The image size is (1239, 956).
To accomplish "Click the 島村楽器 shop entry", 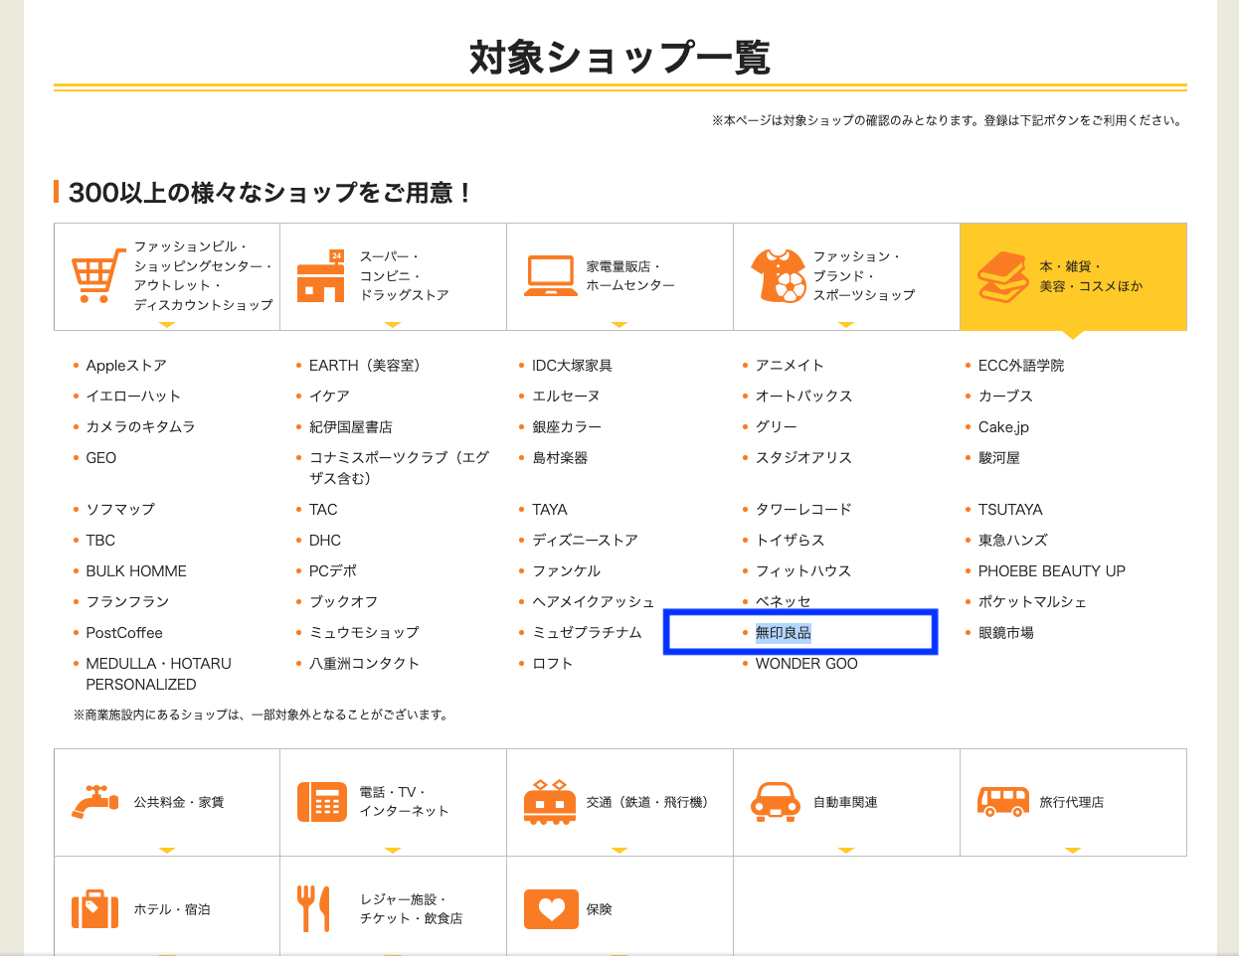I will (x=560, y=458).
